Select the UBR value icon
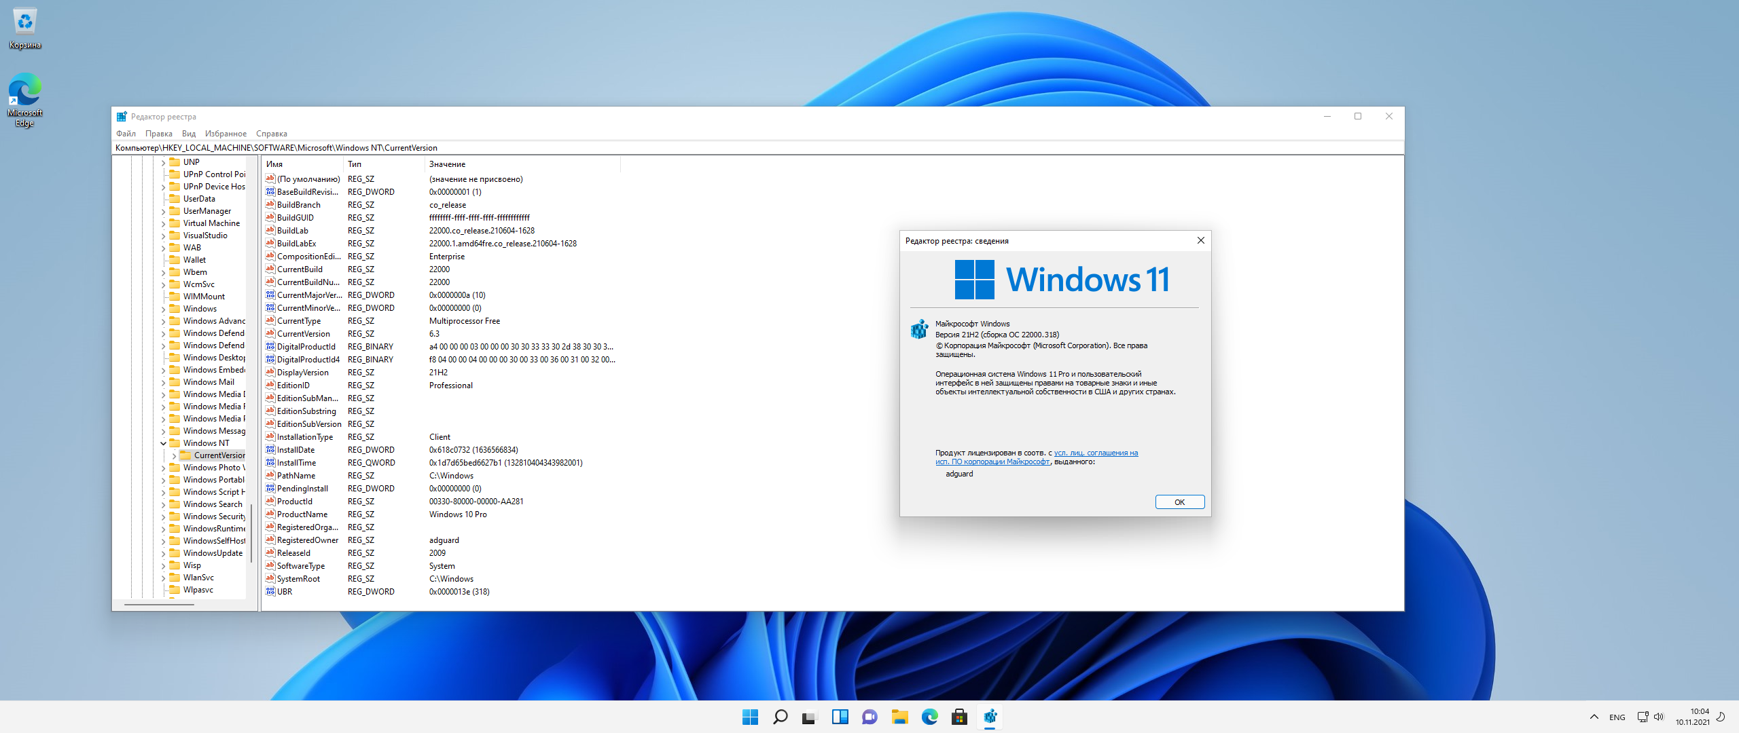The image size is (1739, 733). coord(270,592)
